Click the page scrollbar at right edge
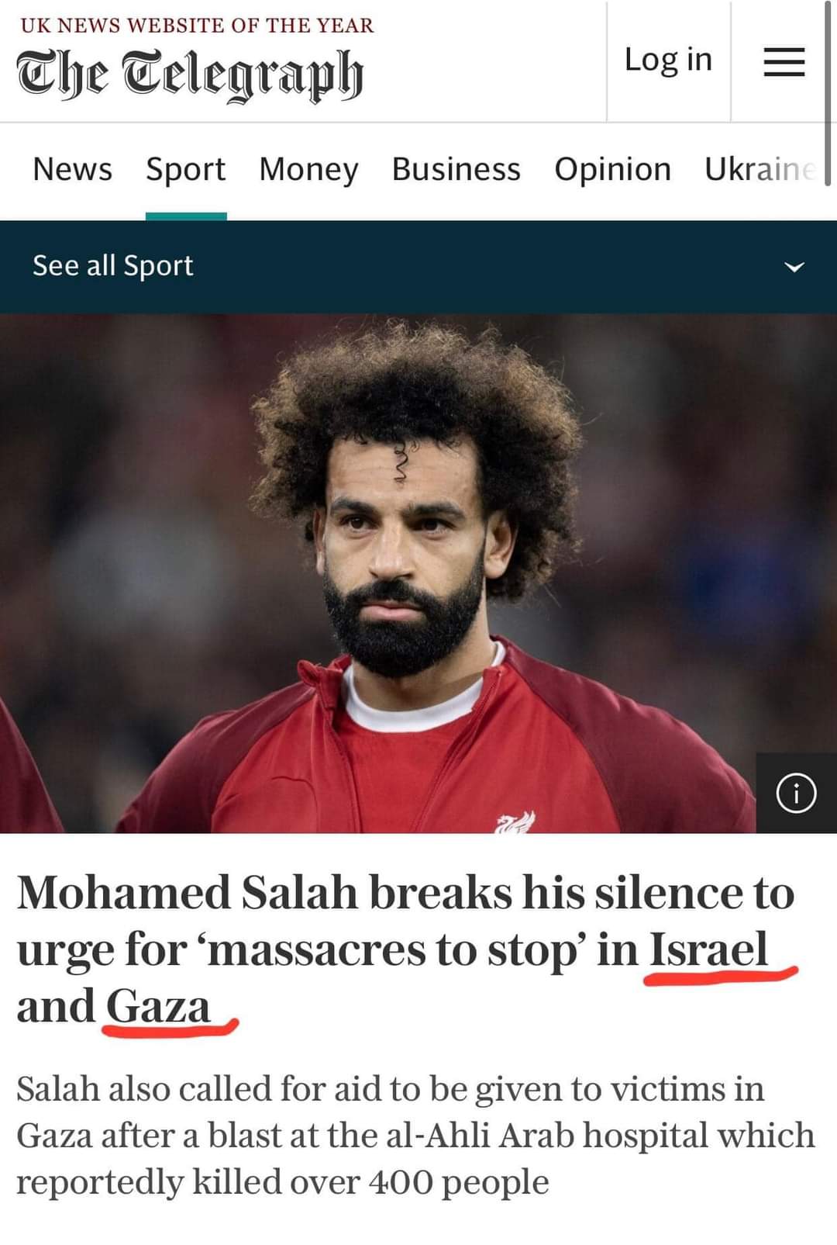837x1245 pixels. (x=828, y=93)
